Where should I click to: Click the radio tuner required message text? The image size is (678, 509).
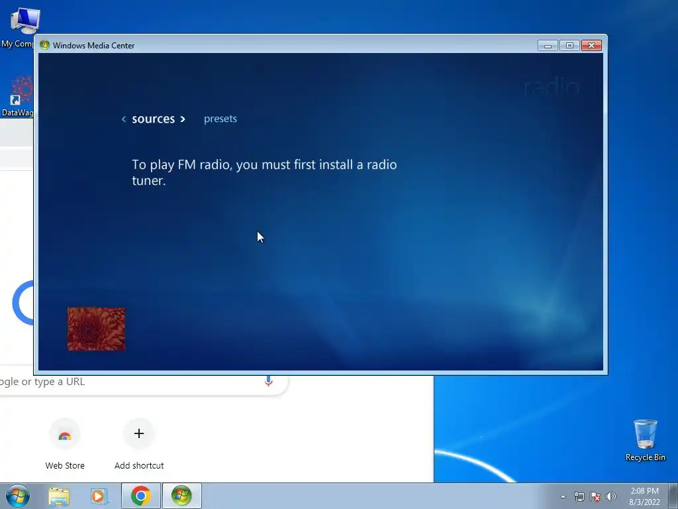coord(264,172)
